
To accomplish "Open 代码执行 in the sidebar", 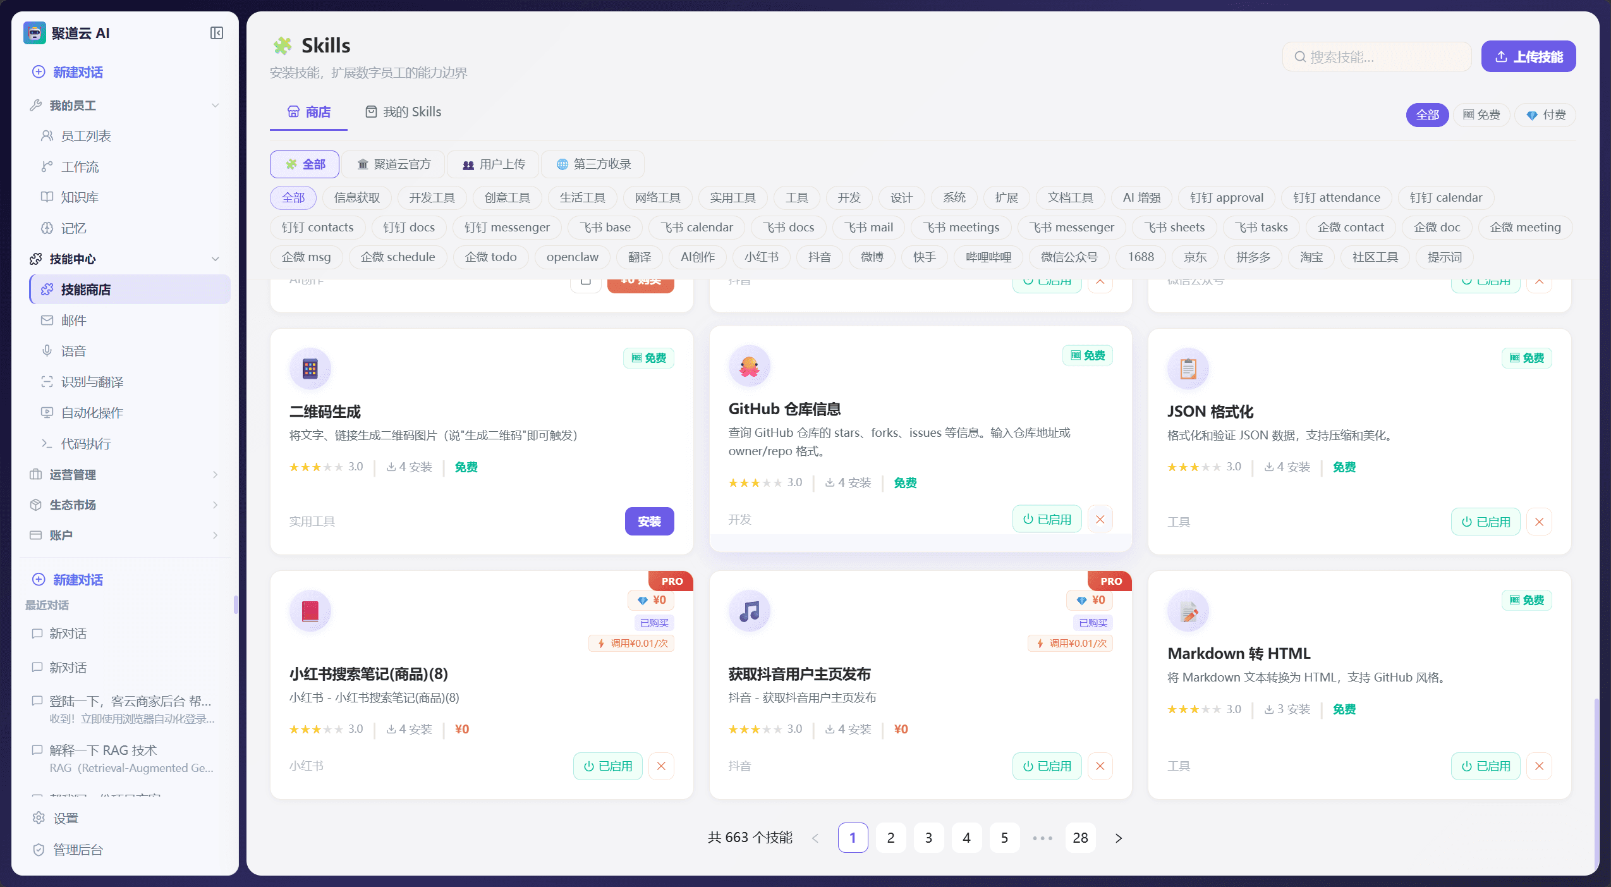I will (130, 444).
